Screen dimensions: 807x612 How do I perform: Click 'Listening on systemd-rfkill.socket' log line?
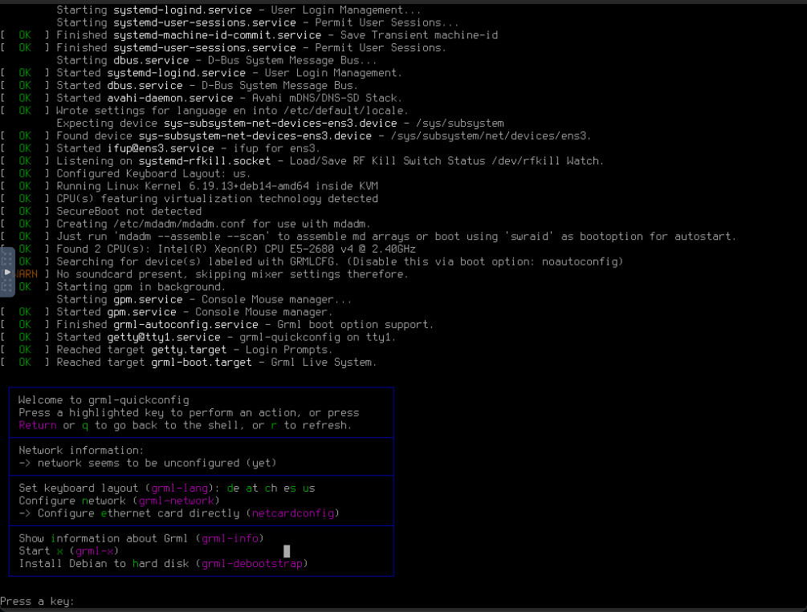(330, 161)
